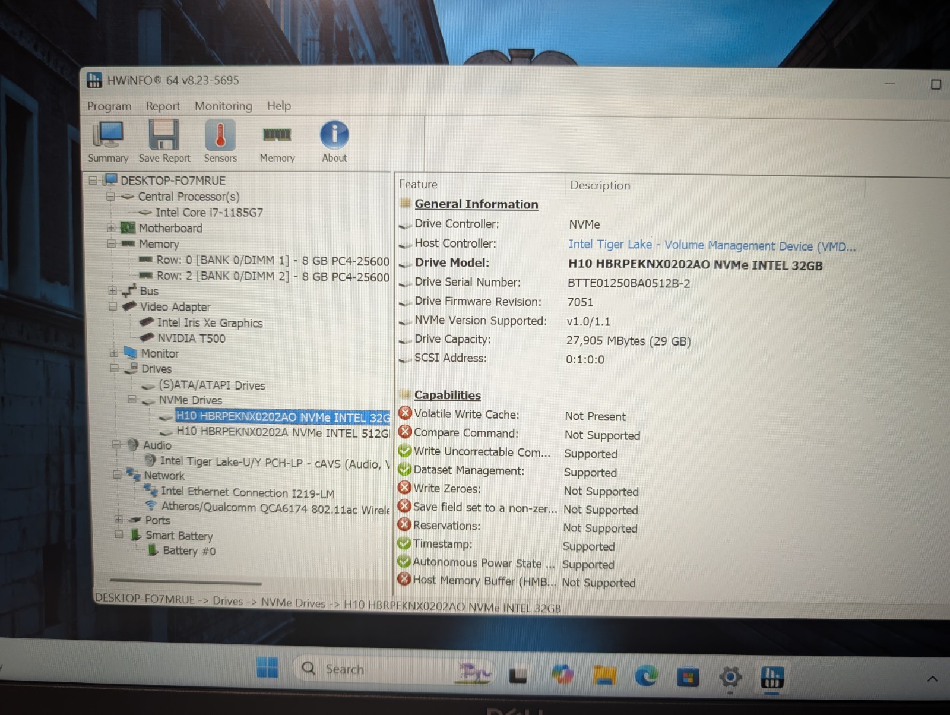Select Row: 2 BANK 0/DIMM 2 memory
The height and width of the screenshot is (715, 950).
(x=273, y=276)
